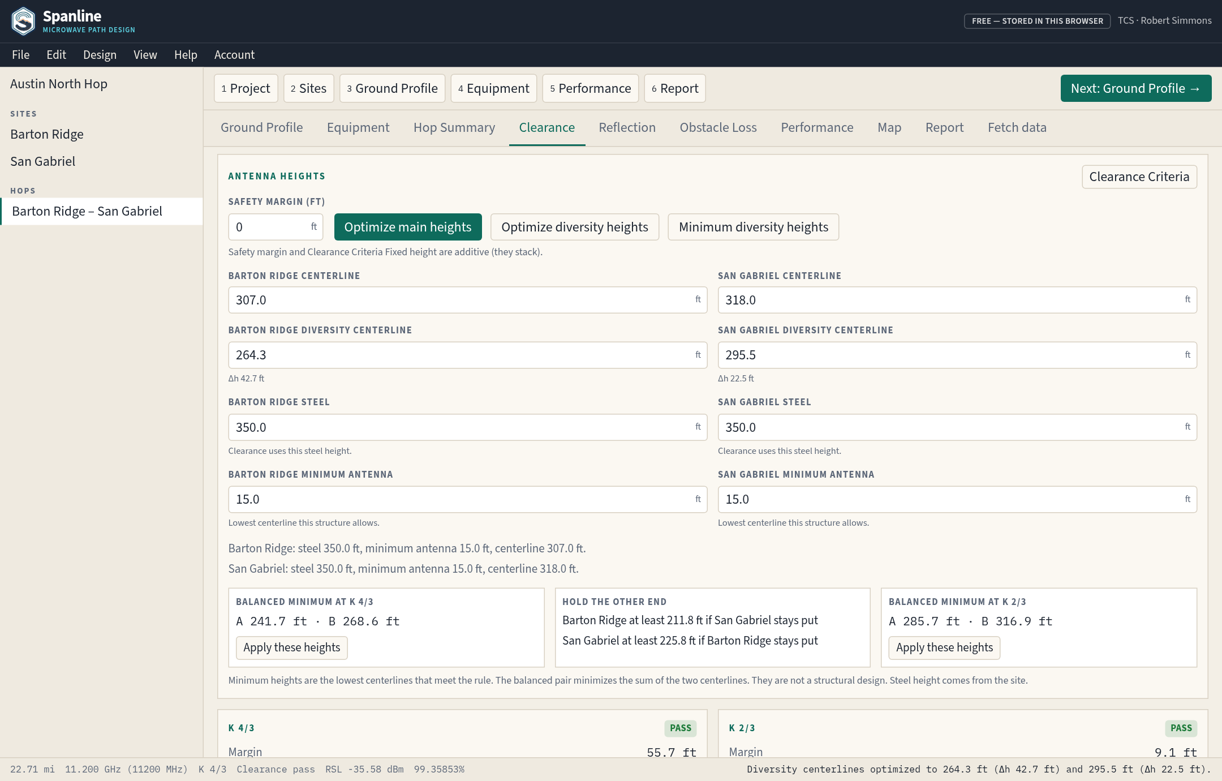Edit San Gabriel Diversity Centerline field
This screenshot has width=1222, height=781.
tap(957, 355)
